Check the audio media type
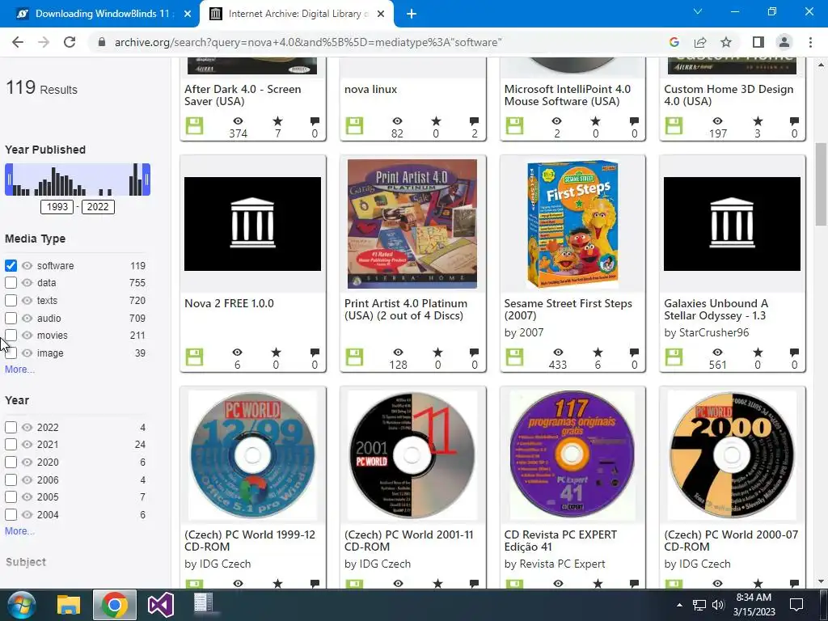This screenshot has width=828, height=621. click(11, 318)
